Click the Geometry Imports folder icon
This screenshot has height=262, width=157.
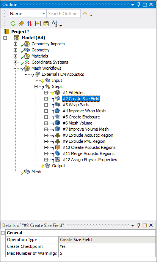27,44
